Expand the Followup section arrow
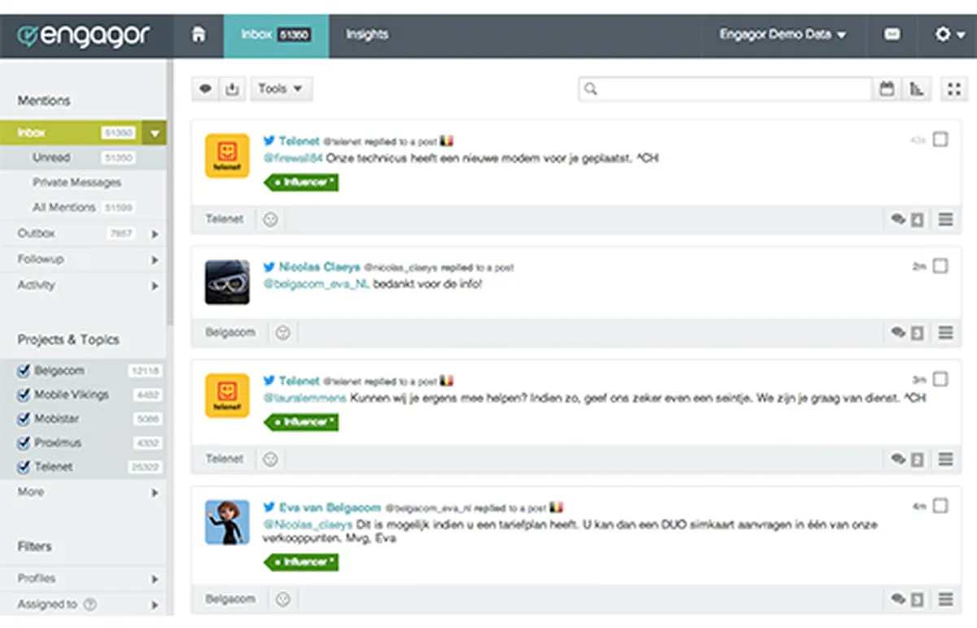The image size is (977, 628). pos(155,260)
